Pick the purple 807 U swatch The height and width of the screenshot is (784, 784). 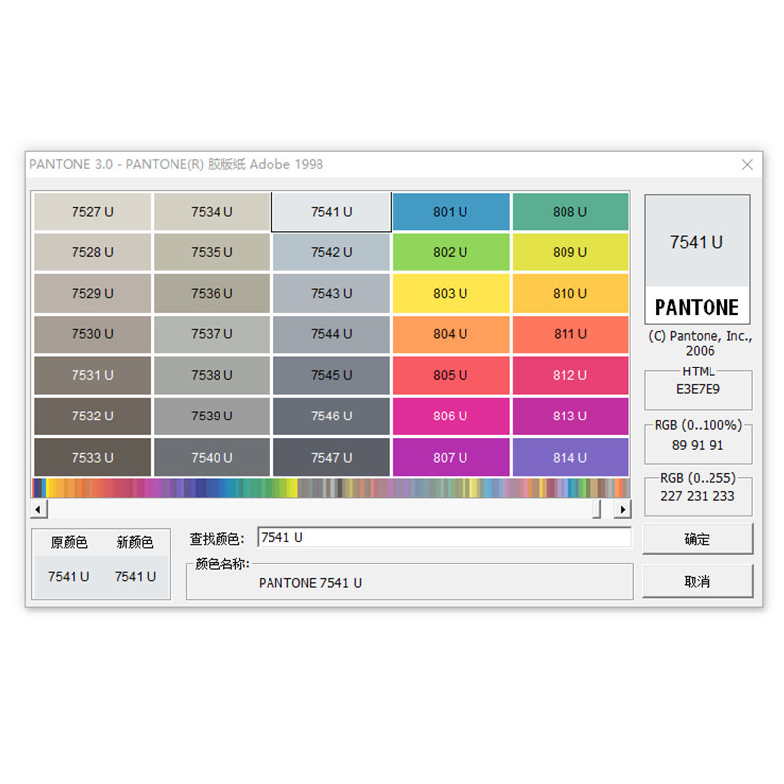pyautogui.click(x=451, y=458)
